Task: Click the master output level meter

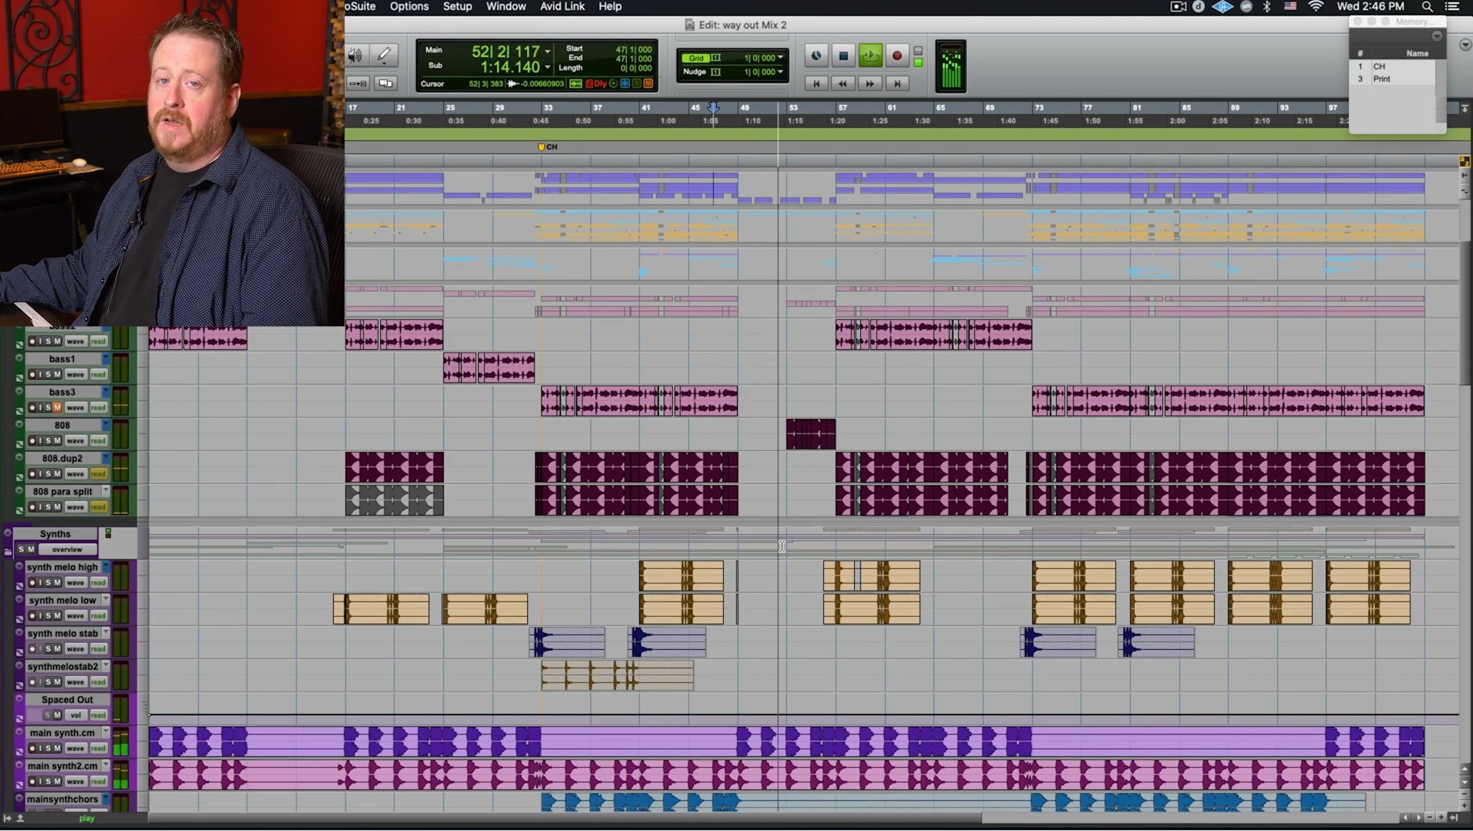Action: [951, 66]
